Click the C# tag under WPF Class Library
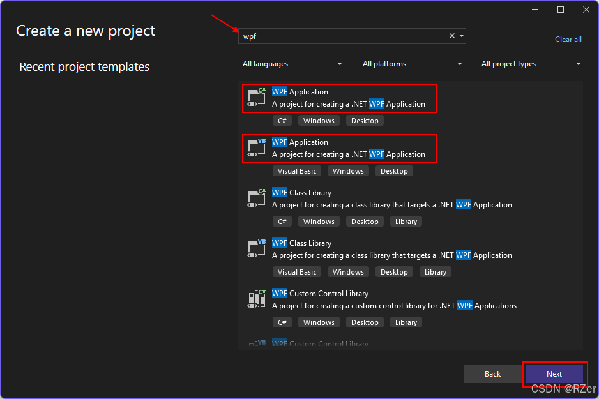 (x=282, y=222)
